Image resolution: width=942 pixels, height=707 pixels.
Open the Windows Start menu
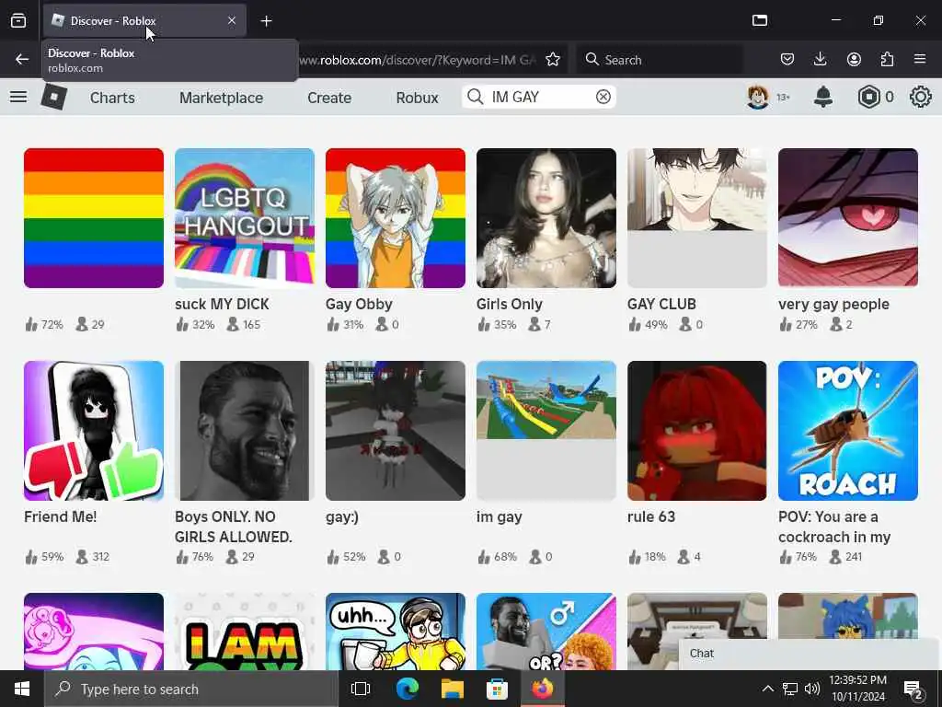pos(22,689)
